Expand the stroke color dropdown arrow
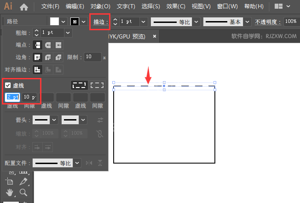 83,22
